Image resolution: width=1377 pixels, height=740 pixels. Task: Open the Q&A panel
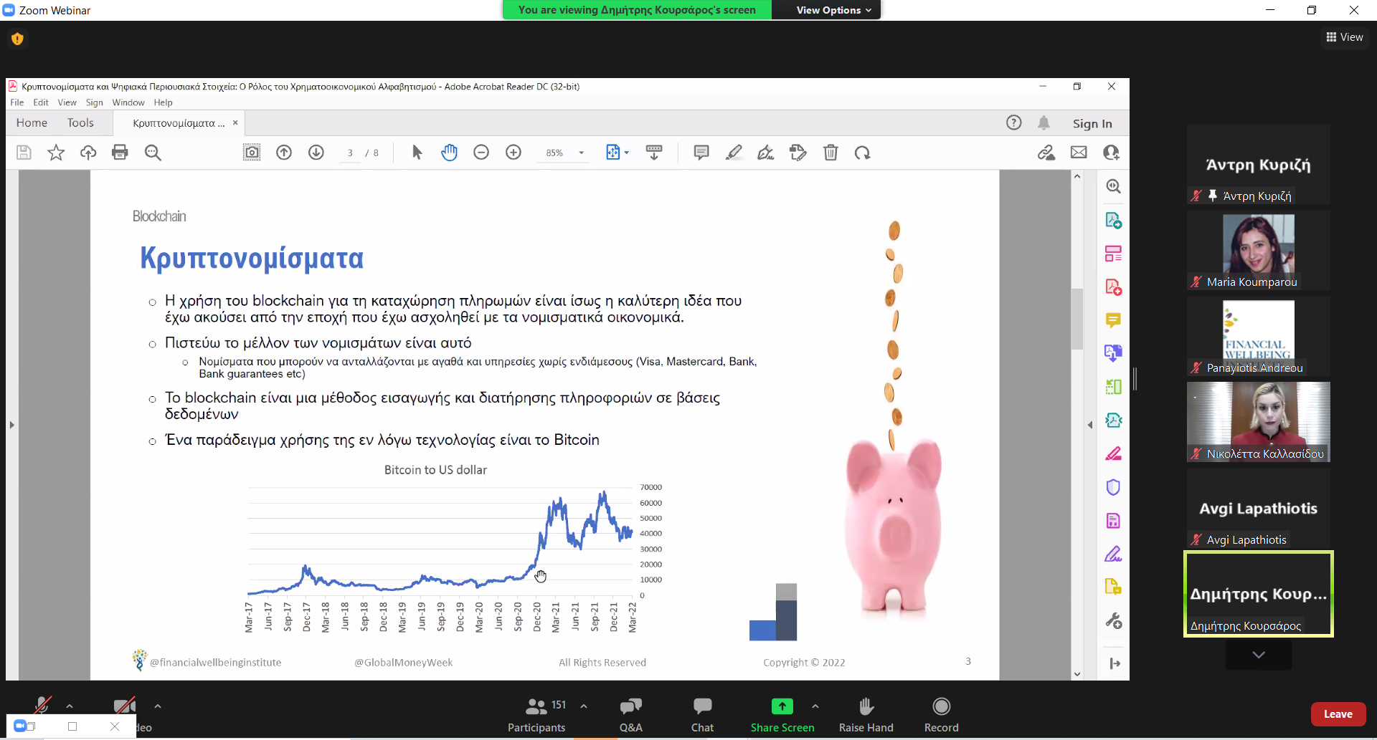[631, 714]
